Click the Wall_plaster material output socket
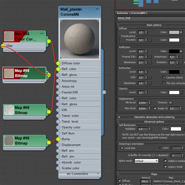 coord(104,92)
